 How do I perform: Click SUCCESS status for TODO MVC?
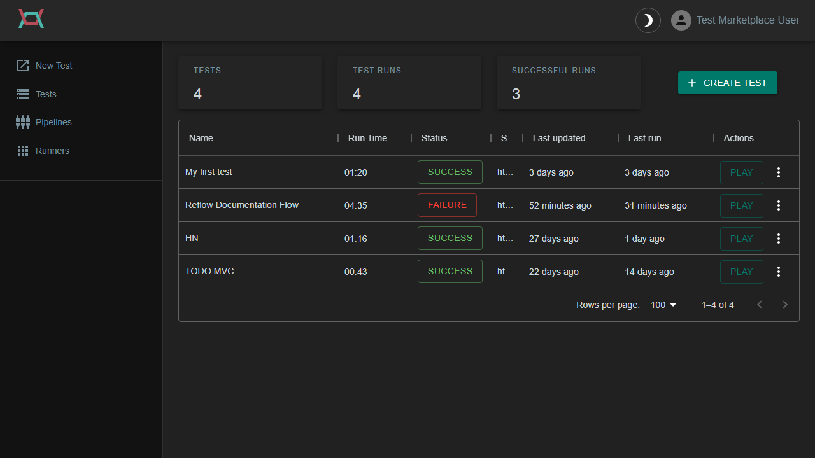click(450, 272)
